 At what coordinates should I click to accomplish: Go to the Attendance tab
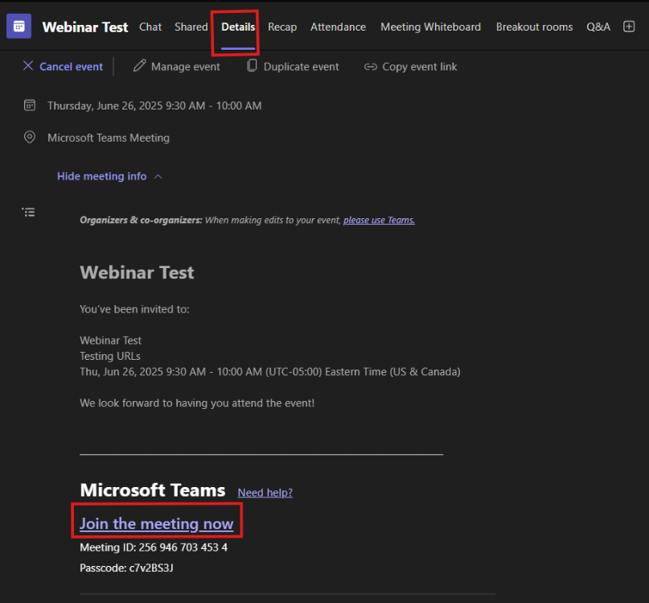(338, 27)
